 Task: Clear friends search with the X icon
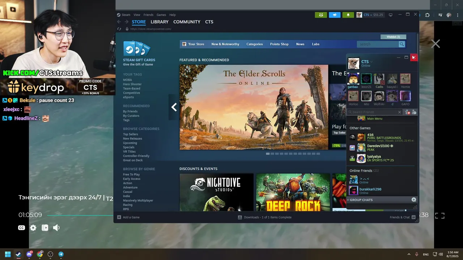[x=399, y=112]
